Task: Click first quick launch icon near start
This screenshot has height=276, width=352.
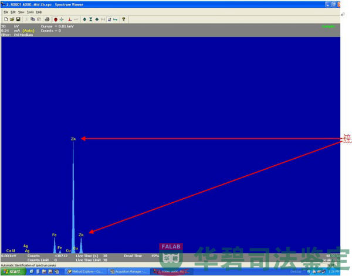Action: (32, 271)
